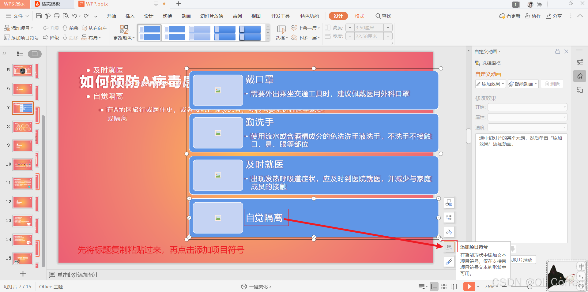
Task: Expand the SmartArt style gallery
Action: (x=268, y=39)
